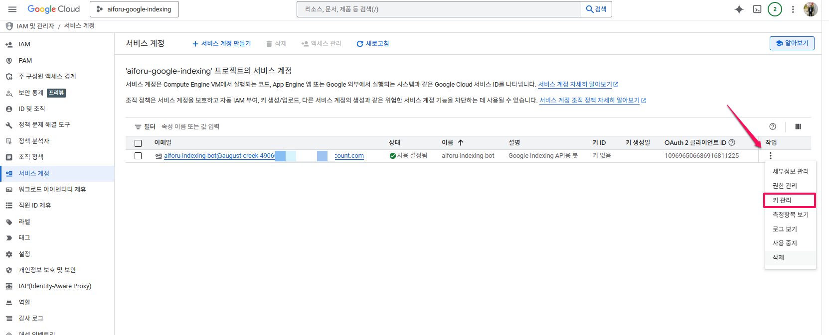Image resolution: width=829 pixels, height=335 pixels.
Task: Open the notifications badge showing 2
Action: click(775, 9)
